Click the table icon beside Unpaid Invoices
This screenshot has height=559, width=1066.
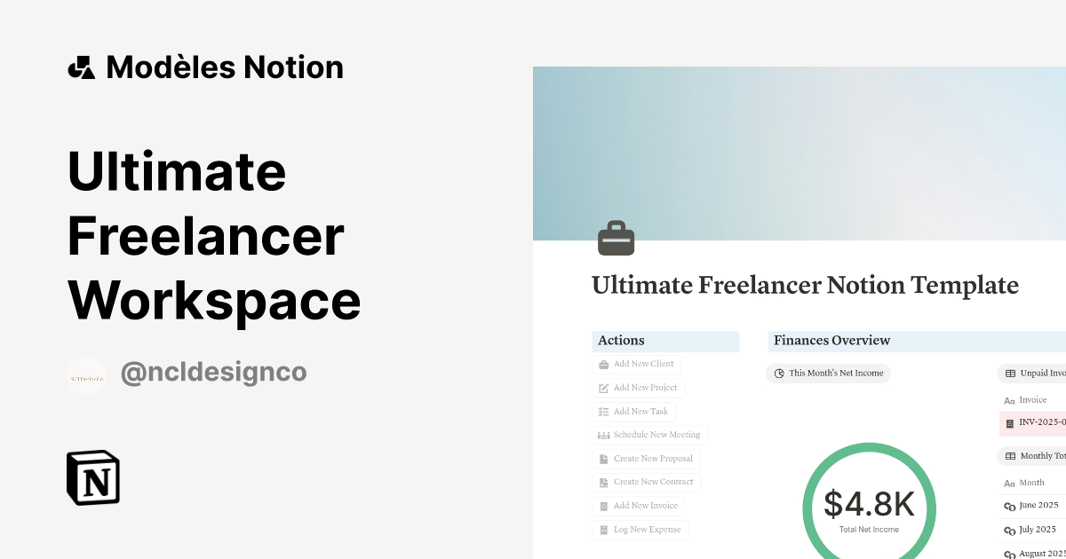click(x=1011, y=373)
